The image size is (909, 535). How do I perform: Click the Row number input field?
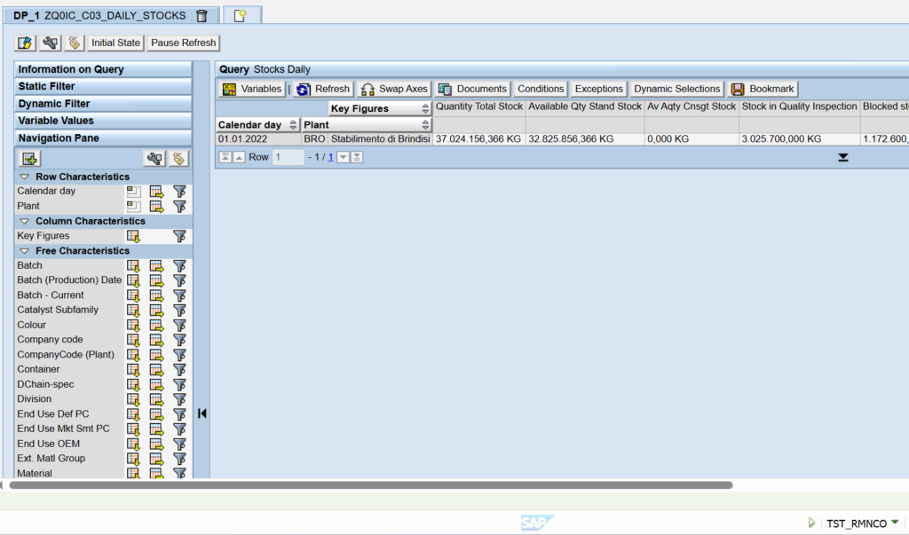pos(289,157)
